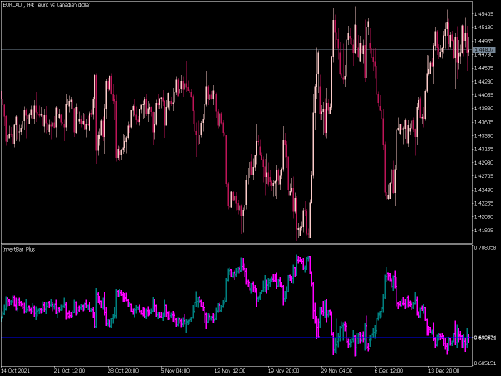Click the 1.43605 price scale label
This screenshot has height=376, width=501.
click(x=484, y=122)
